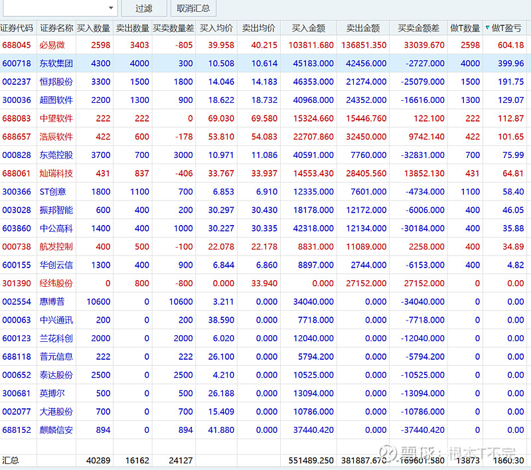
Task: Select stock code 002237
Action: [x=17, y=82]
